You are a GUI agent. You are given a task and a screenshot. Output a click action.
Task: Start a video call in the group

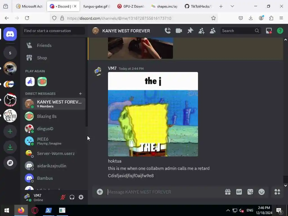tap(179, 31)
